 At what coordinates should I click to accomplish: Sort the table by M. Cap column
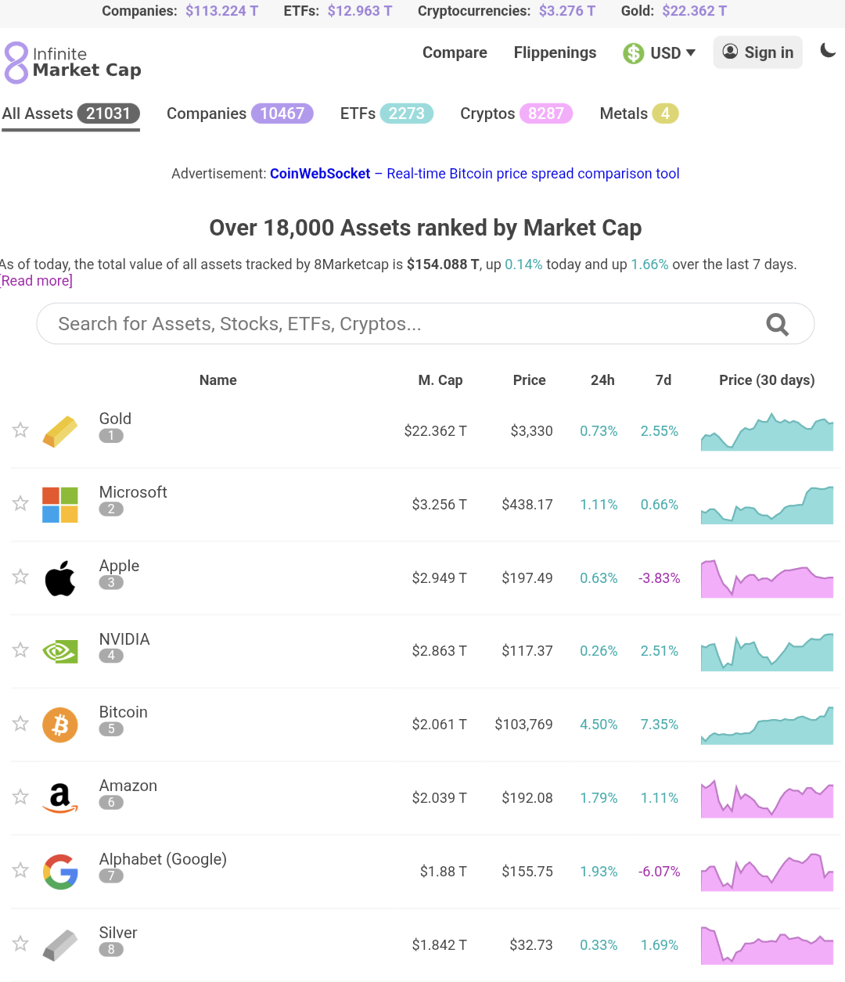(440, 380)
